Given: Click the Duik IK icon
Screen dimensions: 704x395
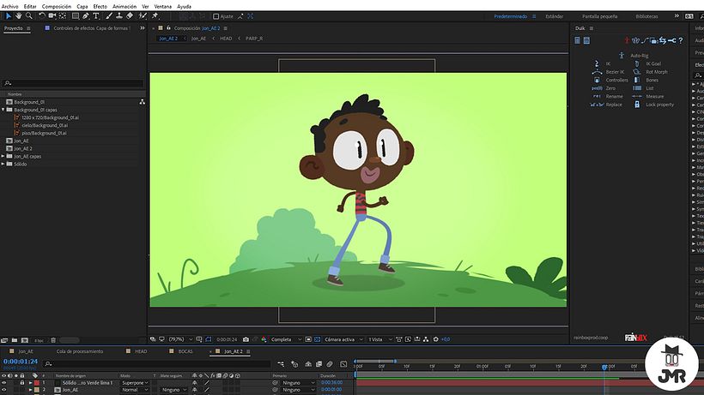Looking at the screenshot, I should pyautogui.click(x=597, y=63).
